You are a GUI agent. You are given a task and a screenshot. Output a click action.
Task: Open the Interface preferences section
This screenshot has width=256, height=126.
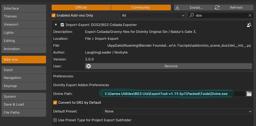pos(24,8)
